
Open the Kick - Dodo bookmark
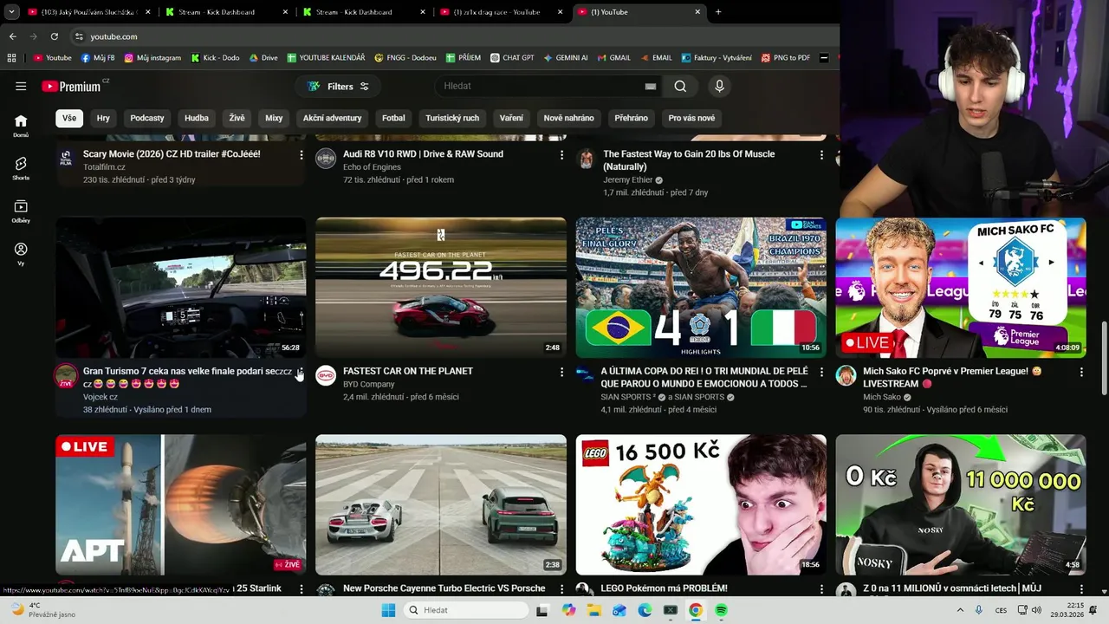pyautogui.click(x=215, y=58)
